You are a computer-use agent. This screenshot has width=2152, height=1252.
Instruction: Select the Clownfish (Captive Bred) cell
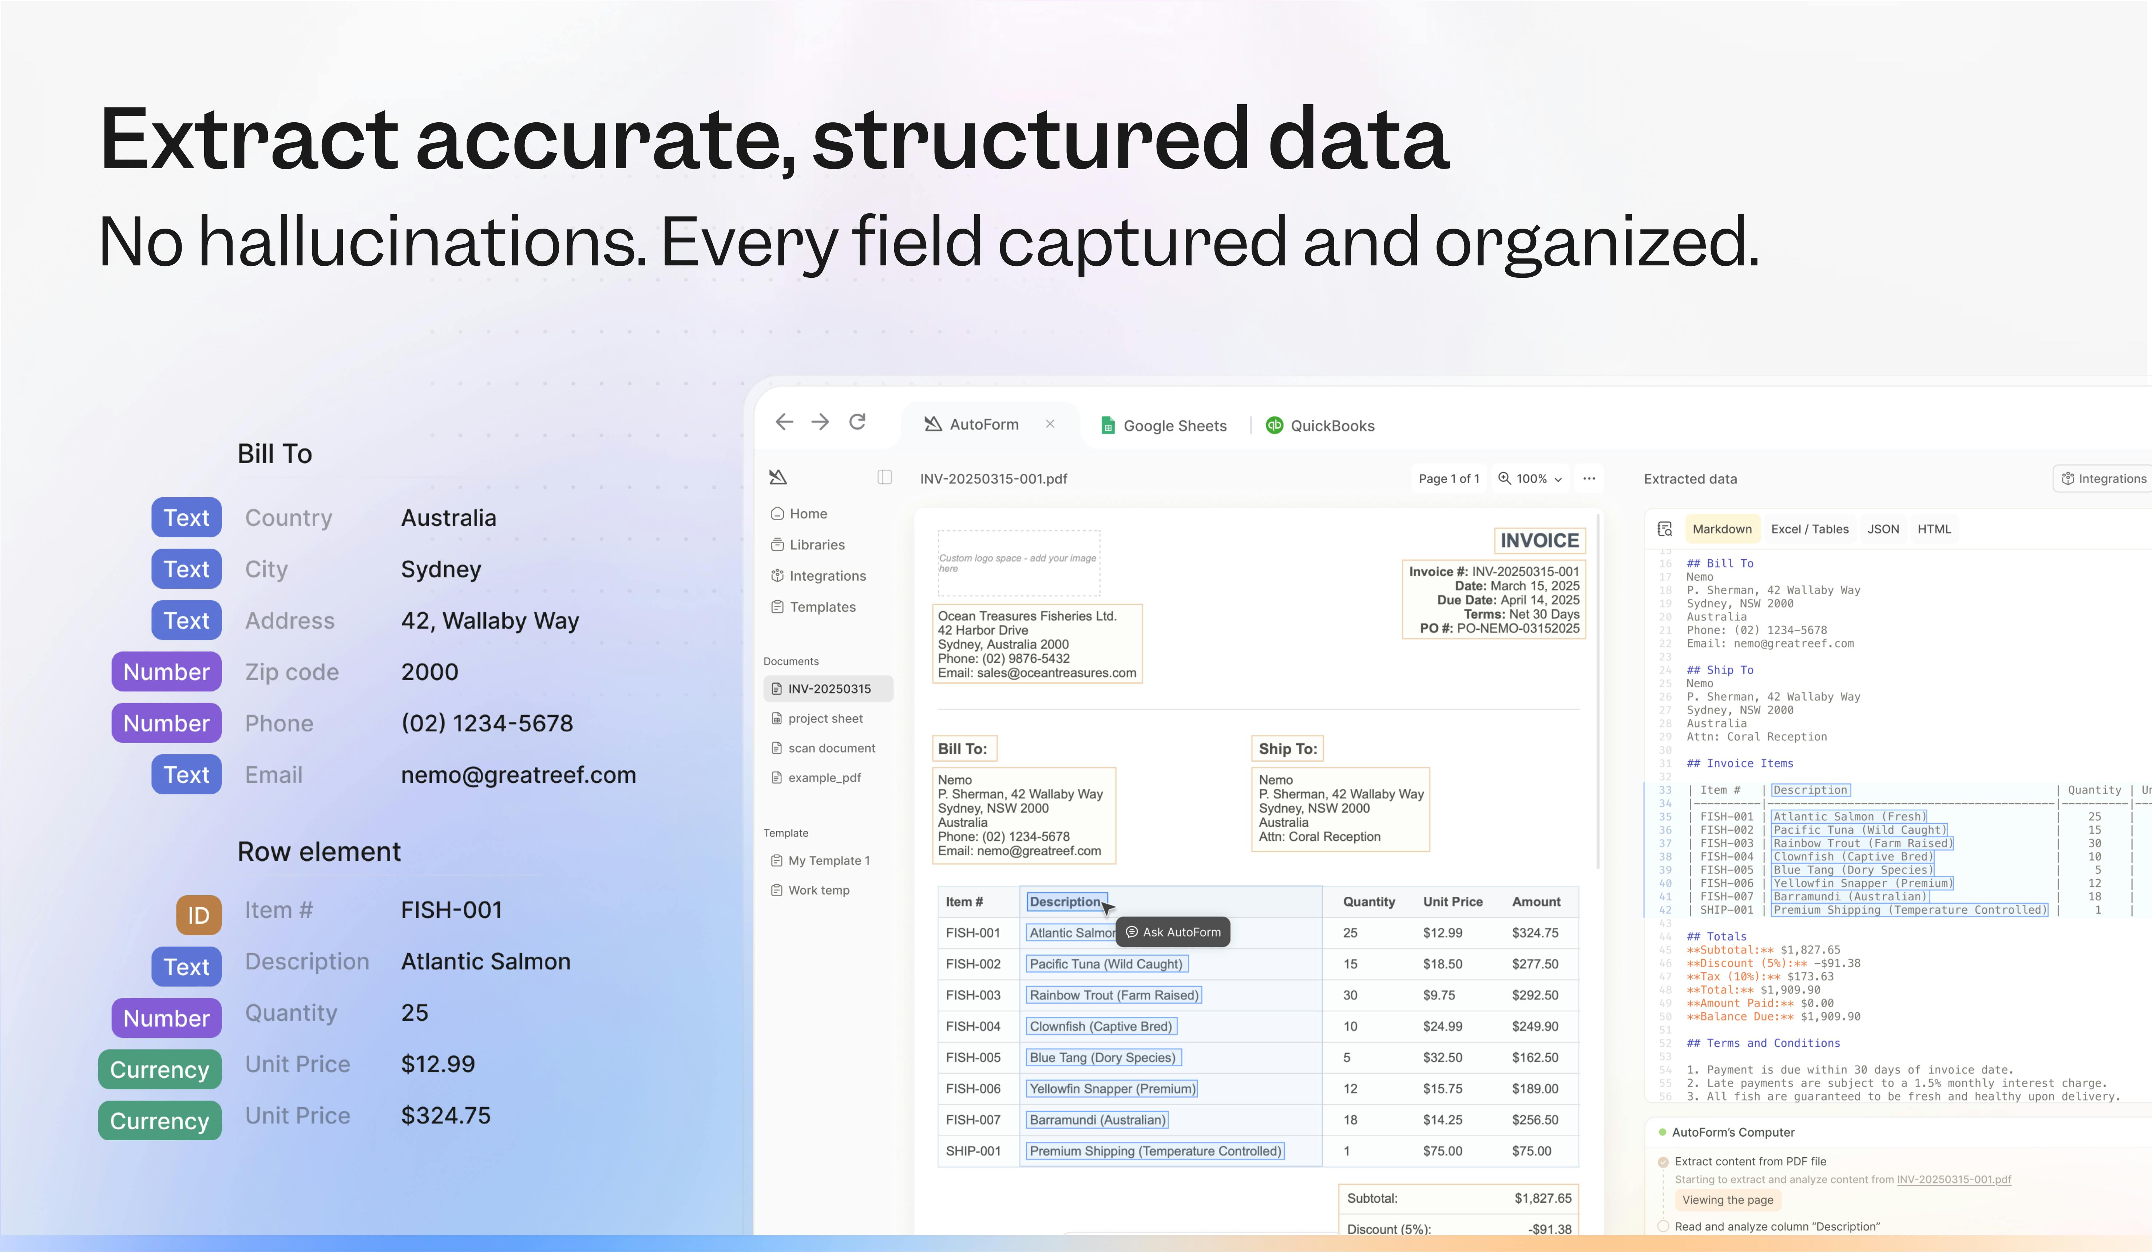(1102, 1027)
